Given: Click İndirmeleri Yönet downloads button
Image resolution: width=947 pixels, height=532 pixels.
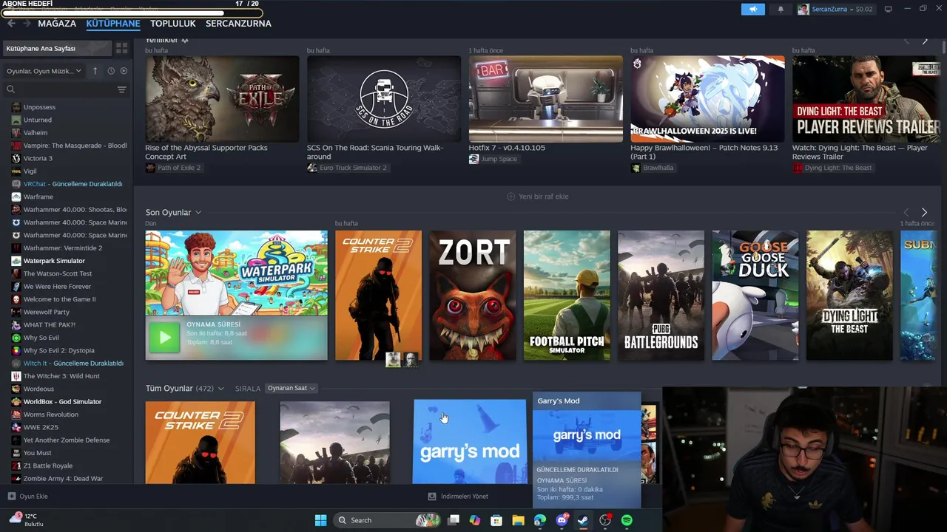Looking at the screenshot, I should click(458, 497).
